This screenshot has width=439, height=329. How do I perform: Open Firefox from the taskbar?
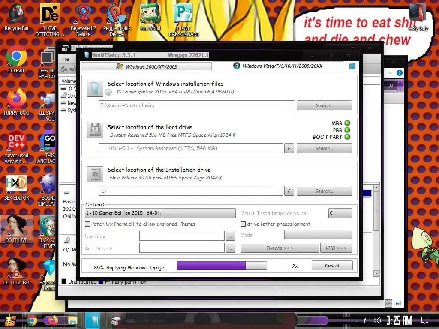[x=52, y=320]
